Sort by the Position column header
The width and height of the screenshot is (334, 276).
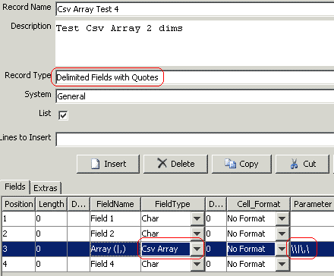click(x=19, y=204)
